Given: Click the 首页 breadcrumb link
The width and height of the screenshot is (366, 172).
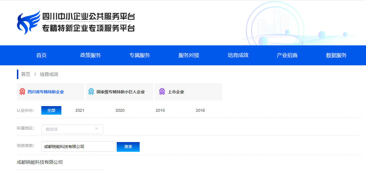Looking at the screenshot, I should [25, 74].
